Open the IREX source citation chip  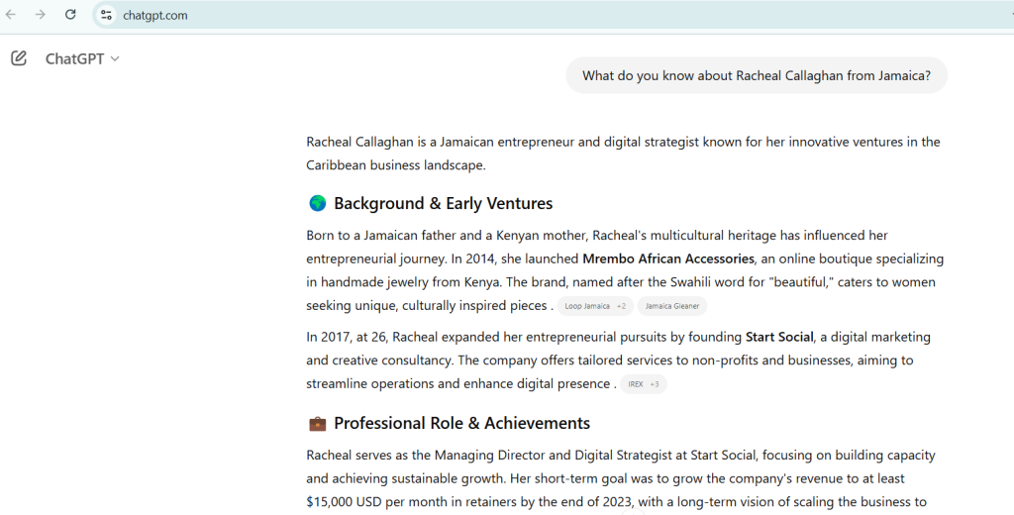click(x=643, y=384)
